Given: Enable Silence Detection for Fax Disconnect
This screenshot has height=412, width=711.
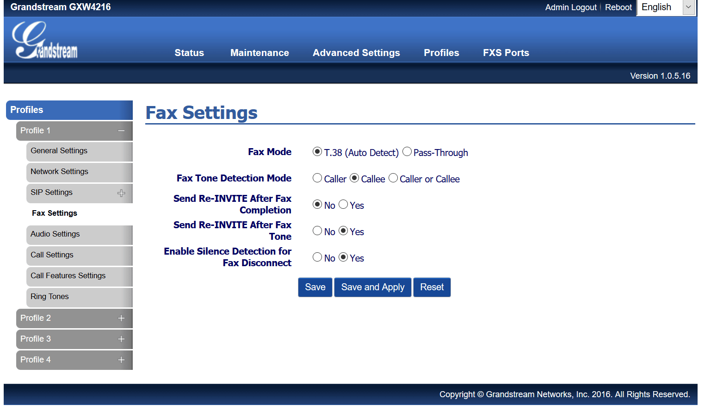Looking at the screenshot, I should (x=343, y=257).
